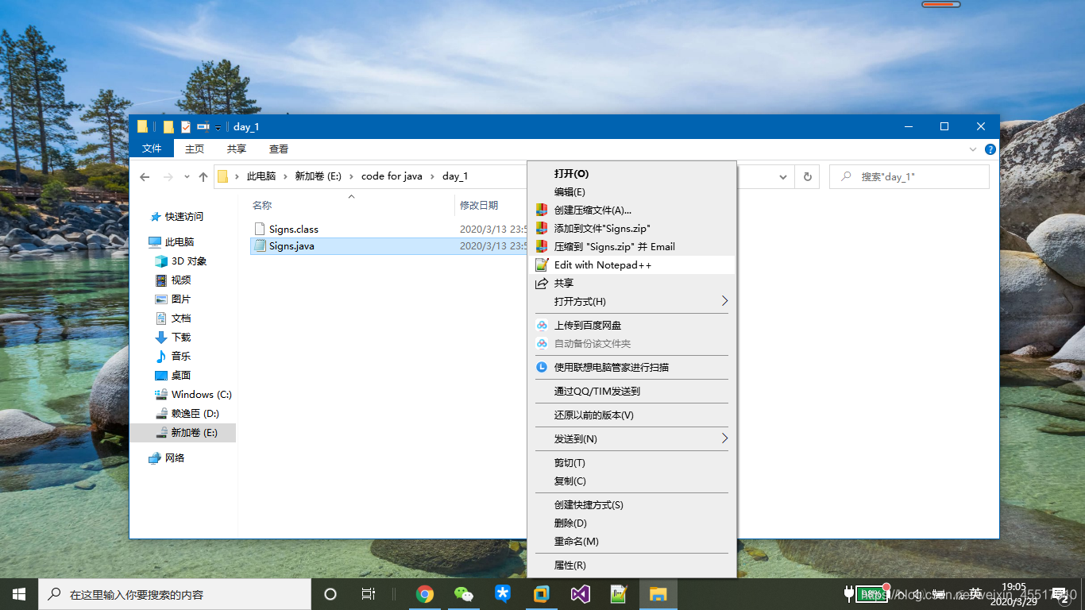Select 此电脑 in the navigation pane
Image resolution: width=1085 pixels, height=610 pixels.
180,241
